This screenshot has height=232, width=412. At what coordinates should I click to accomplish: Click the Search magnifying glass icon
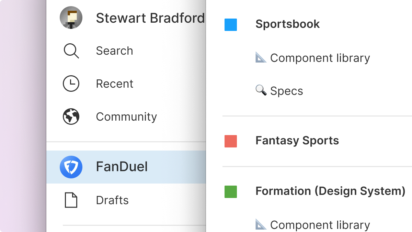coord(71,51)
